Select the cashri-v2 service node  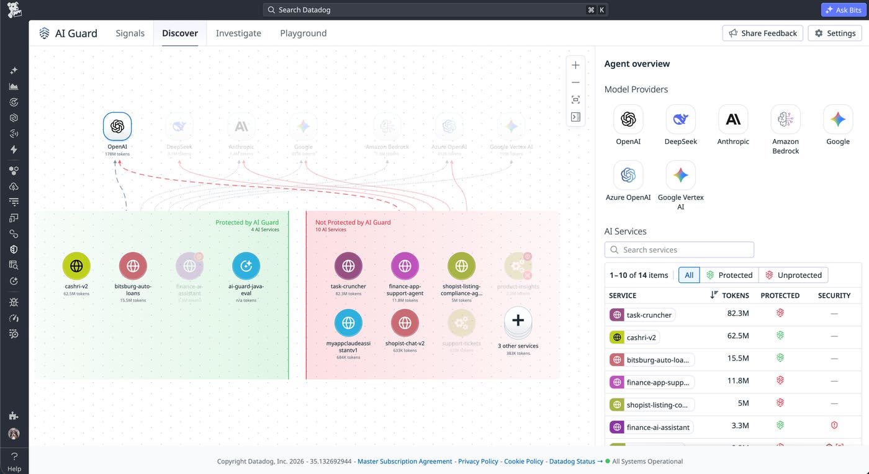(76, 266)
